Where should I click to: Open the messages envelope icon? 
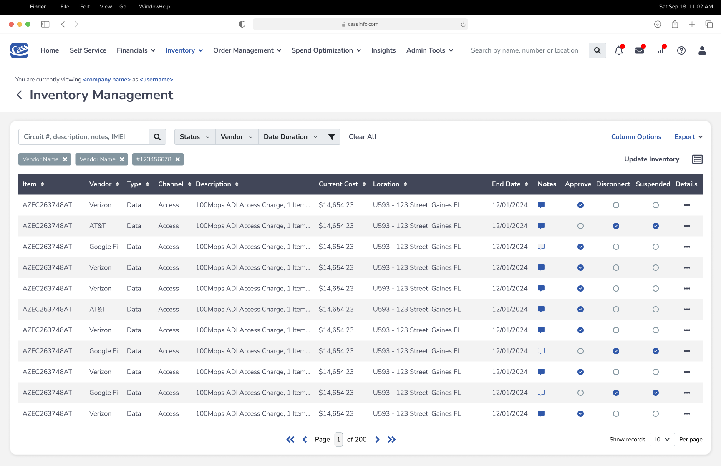click(639, 50)
